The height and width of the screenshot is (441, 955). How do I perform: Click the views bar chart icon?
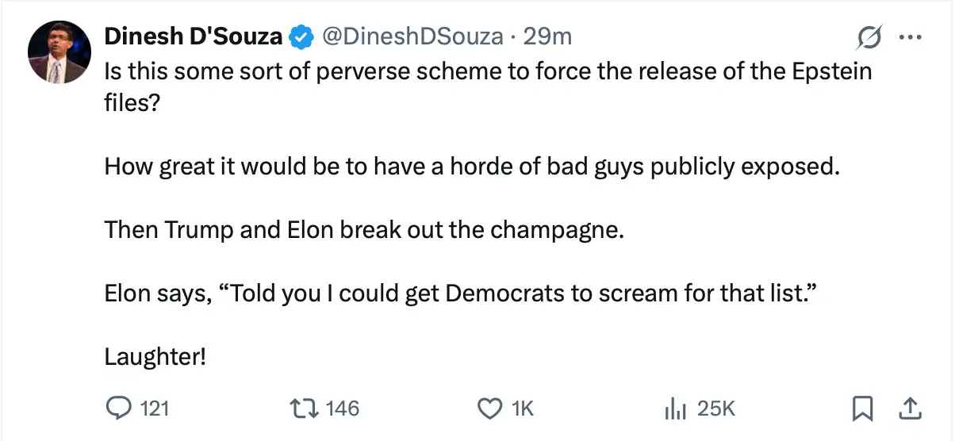674,408
